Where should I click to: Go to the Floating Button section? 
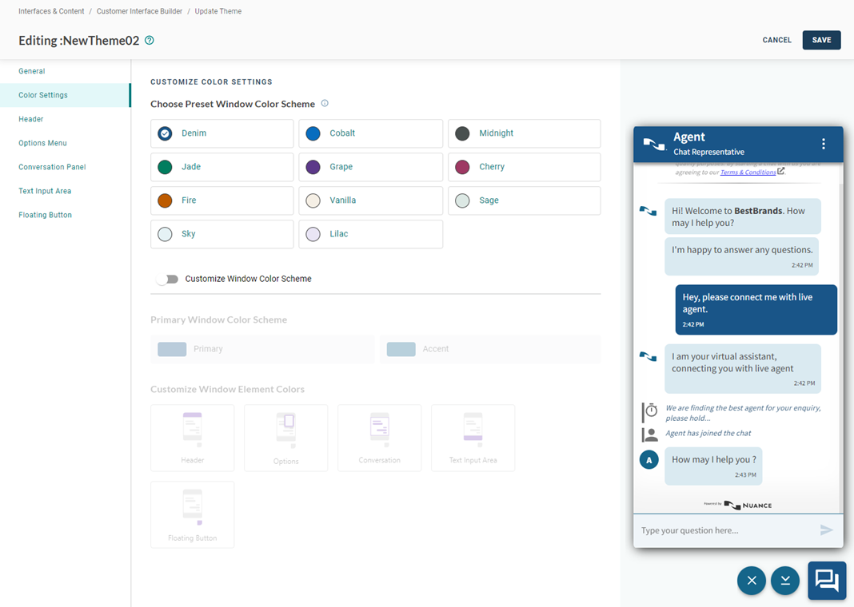pos(45,215)
